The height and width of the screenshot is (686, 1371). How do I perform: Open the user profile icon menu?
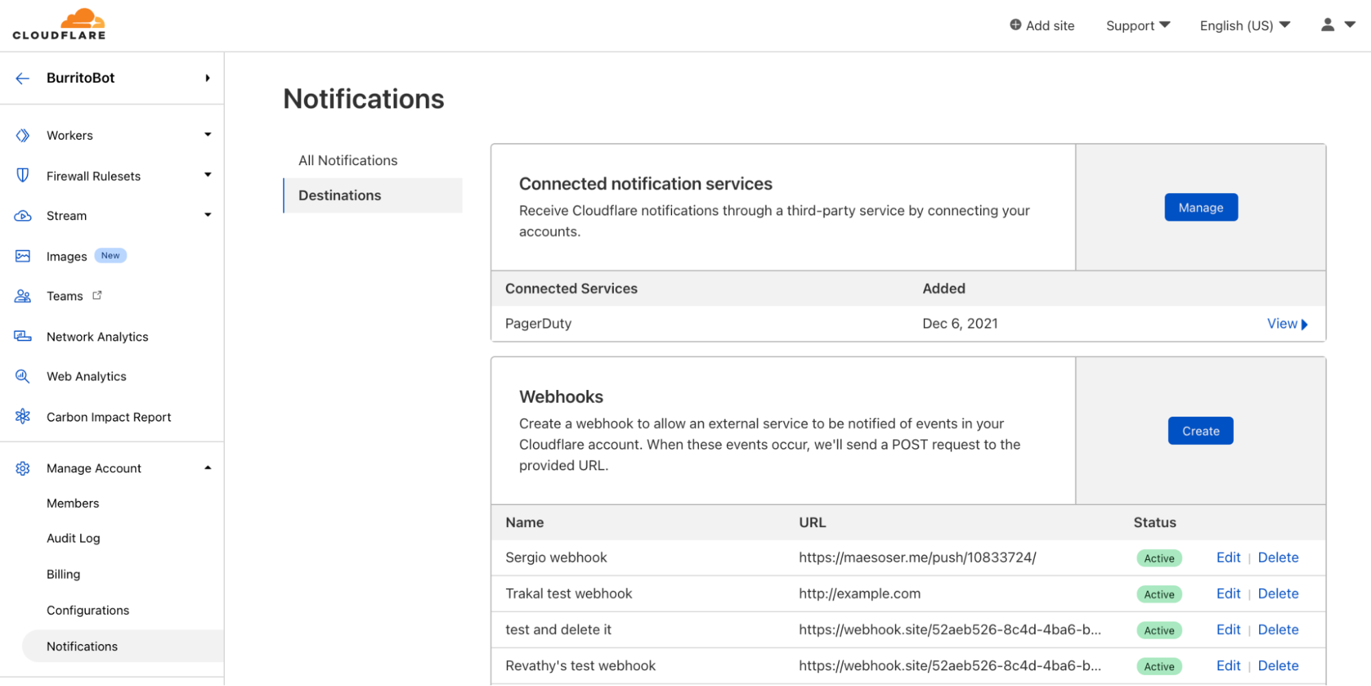tap(1328, 25)
